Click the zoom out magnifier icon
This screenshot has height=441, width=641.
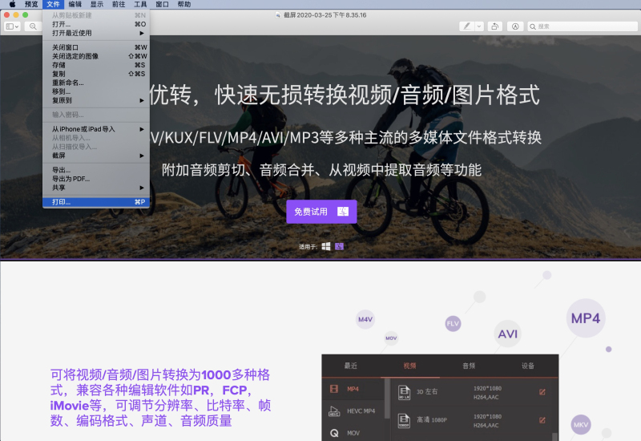point(33,26)
